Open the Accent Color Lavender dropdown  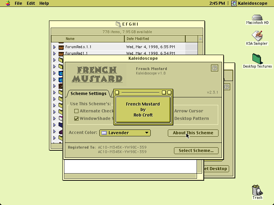coord(125,133)
